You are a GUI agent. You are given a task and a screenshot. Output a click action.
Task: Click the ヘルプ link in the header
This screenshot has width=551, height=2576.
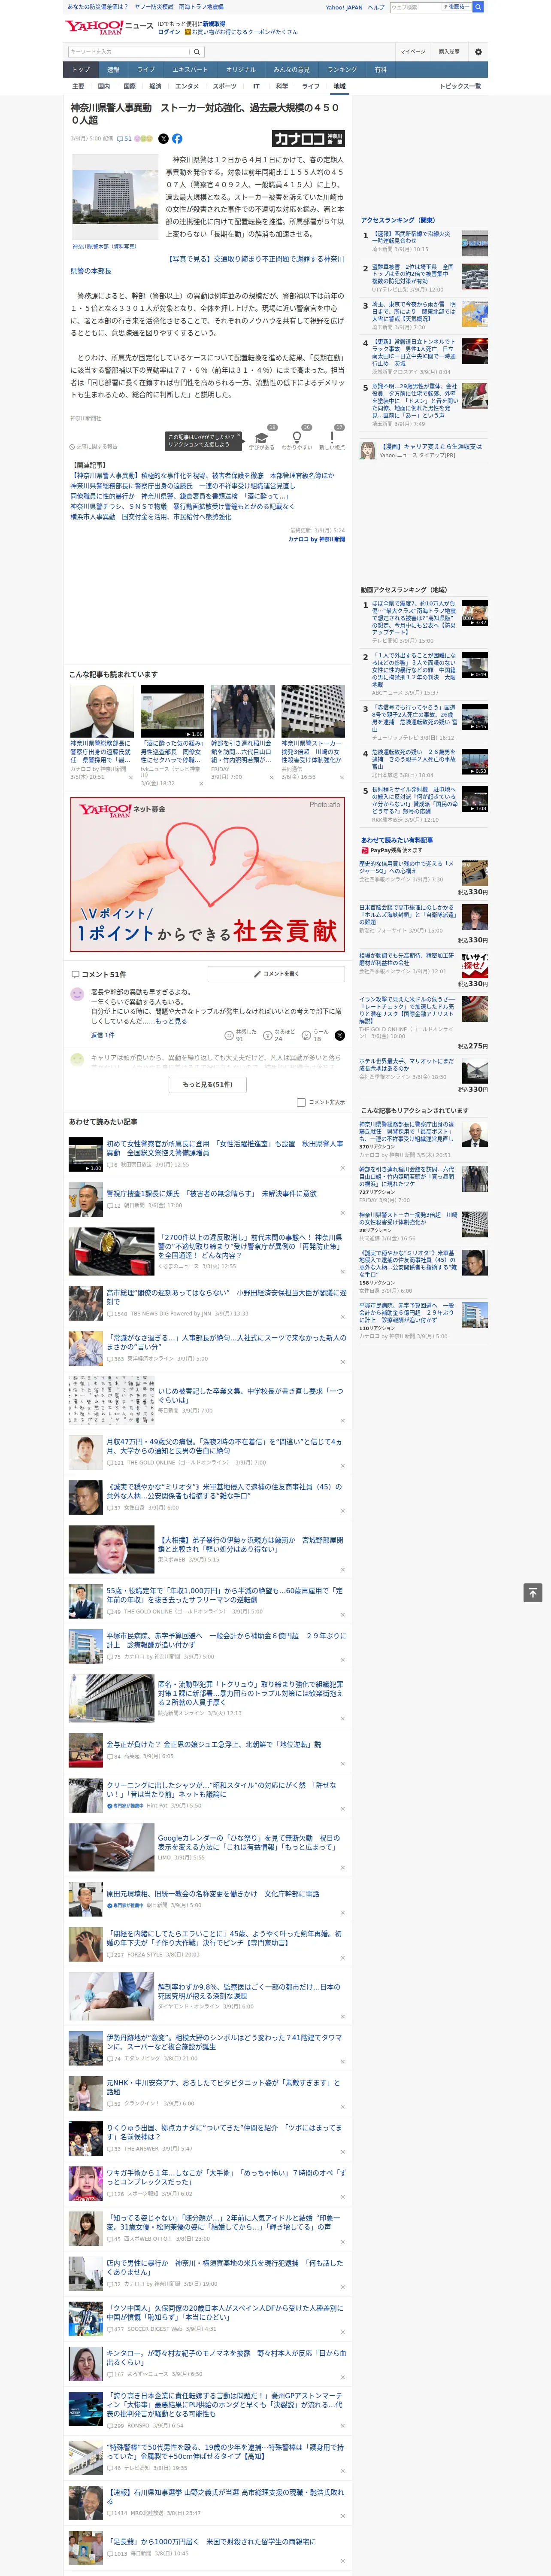tap(376, 7)
